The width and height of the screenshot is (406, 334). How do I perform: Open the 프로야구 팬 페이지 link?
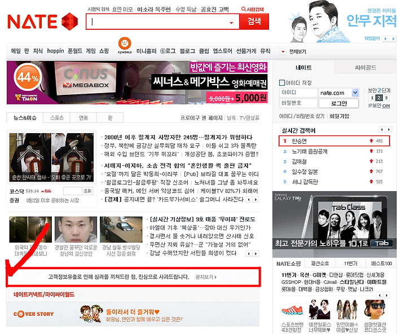click(x=201, y=118)
